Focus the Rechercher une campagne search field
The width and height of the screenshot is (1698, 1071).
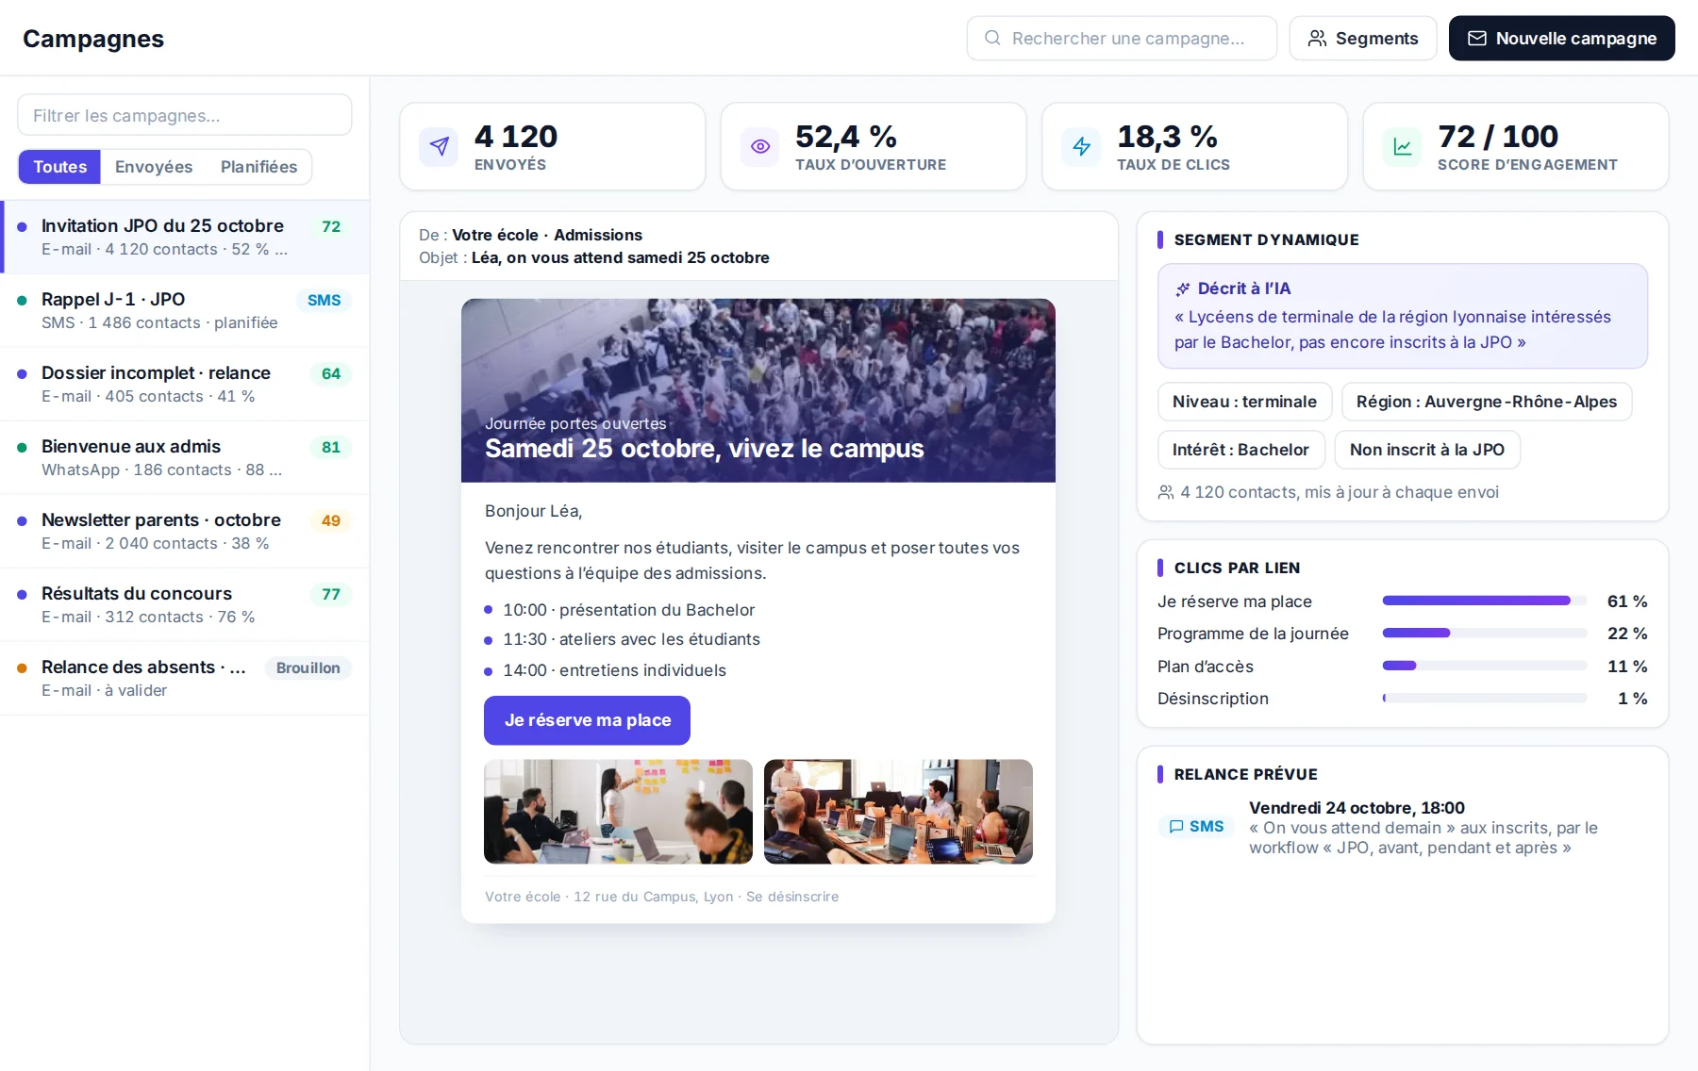click(x=1122, y=38)
